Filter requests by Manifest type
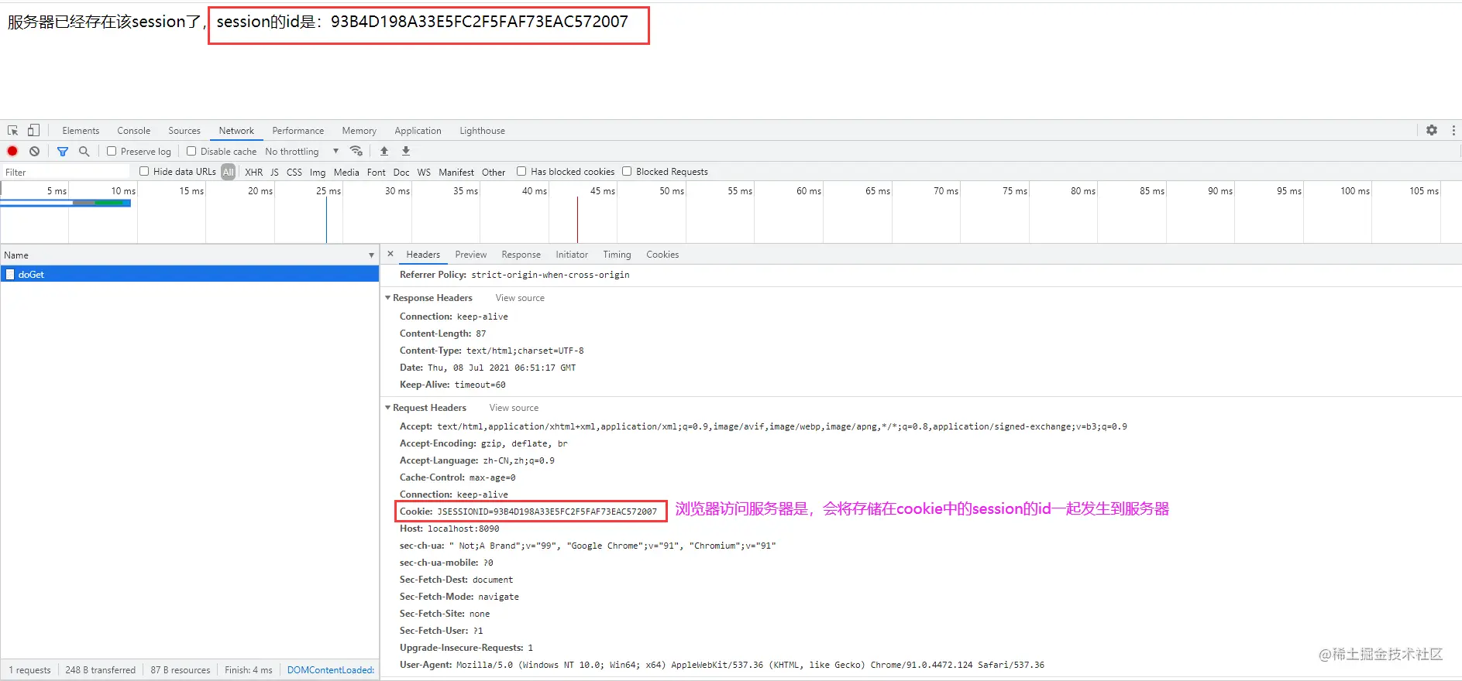The height and width of the screenshot is (681, 1462). pos(456,172)
